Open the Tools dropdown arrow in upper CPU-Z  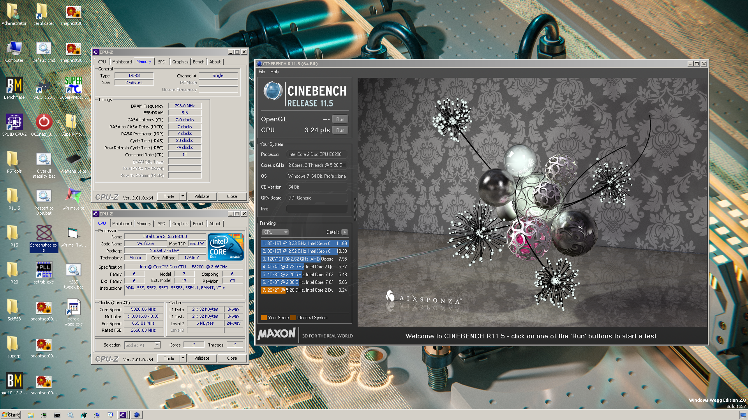pyautogui.click(x=183, y=196)
